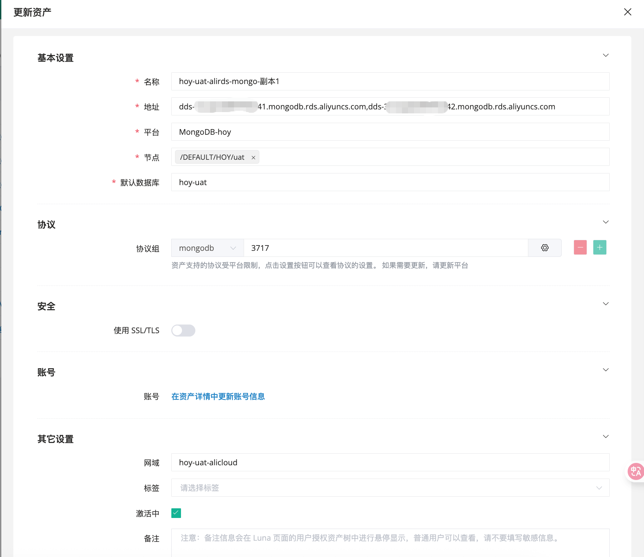644x557 pixels.
Task: Click the MongoDB-hoy platform field
Action: (x=390, y=132)
